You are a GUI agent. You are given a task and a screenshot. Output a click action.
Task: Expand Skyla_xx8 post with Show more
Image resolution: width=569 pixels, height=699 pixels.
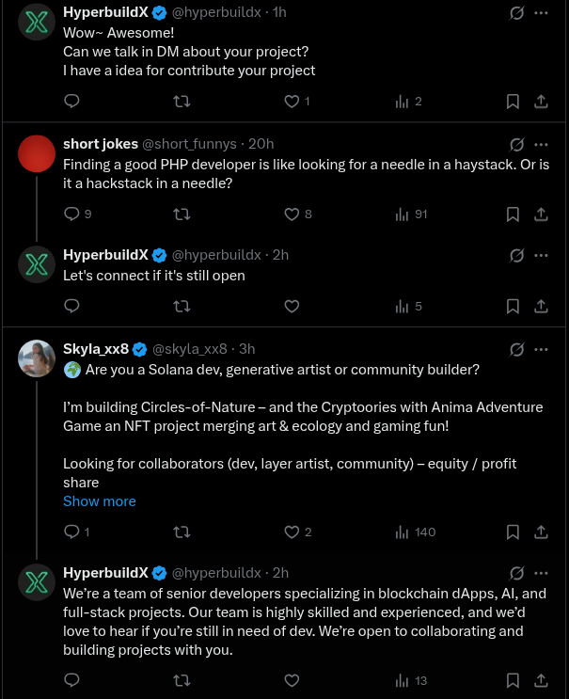click(99, 500)
